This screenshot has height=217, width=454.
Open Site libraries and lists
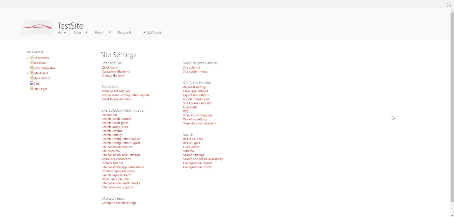(x=197, y=103)
